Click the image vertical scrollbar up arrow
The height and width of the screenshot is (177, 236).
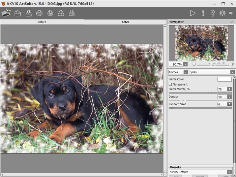point(165,26)
